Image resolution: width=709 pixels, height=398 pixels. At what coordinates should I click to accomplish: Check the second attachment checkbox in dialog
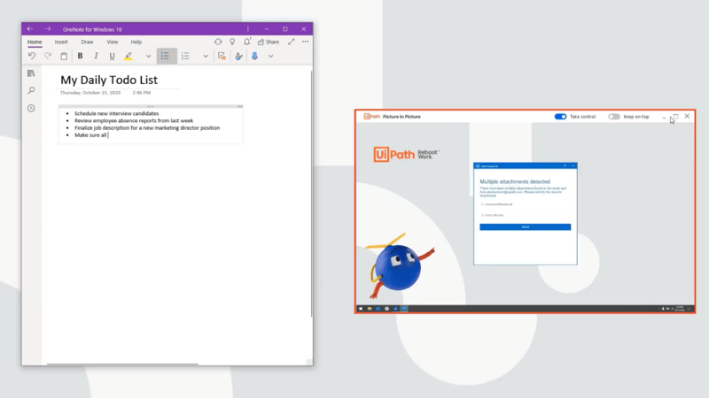(482, 215)
